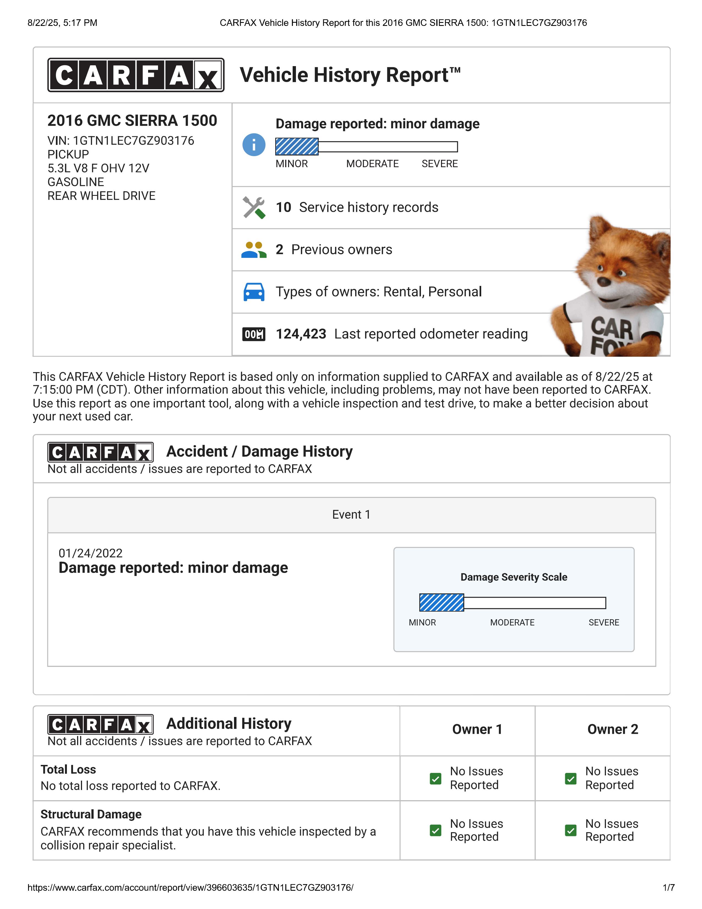Click the 10 Service history records row
Viewport: 702px width, 909px height.
click(451, 207)
